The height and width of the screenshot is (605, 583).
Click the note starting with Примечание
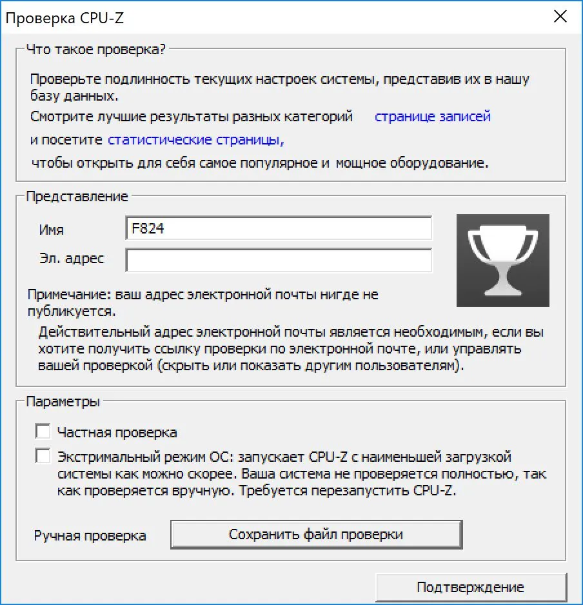[203, 303]
